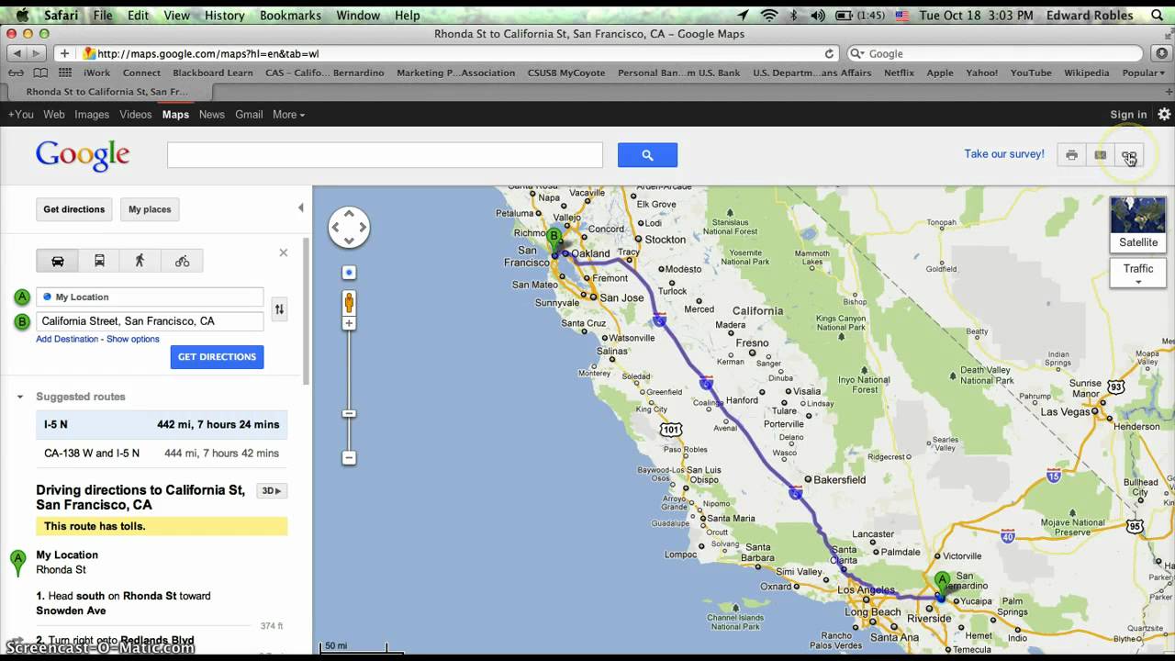
Task: Click the Take our survey! link
Action: pos(1004,154)
